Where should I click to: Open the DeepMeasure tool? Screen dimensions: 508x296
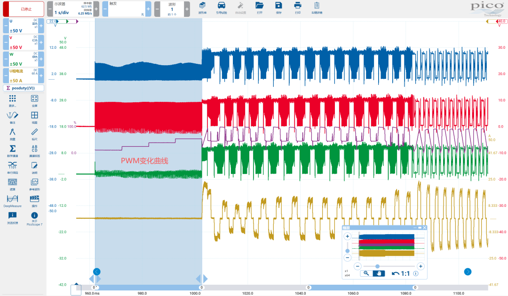pos(12,201)
